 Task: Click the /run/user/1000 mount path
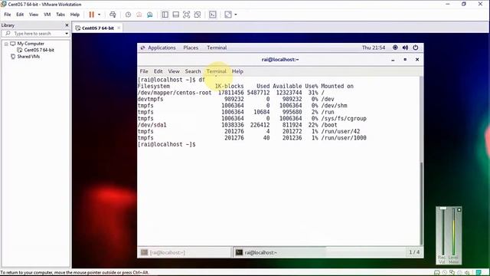coord(344,138)
